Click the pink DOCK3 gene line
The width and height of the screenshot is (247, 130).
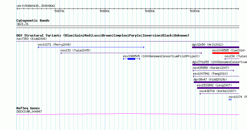click(128, 114)
